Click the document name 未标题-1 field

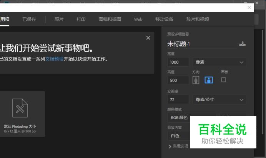click(202, 44)
